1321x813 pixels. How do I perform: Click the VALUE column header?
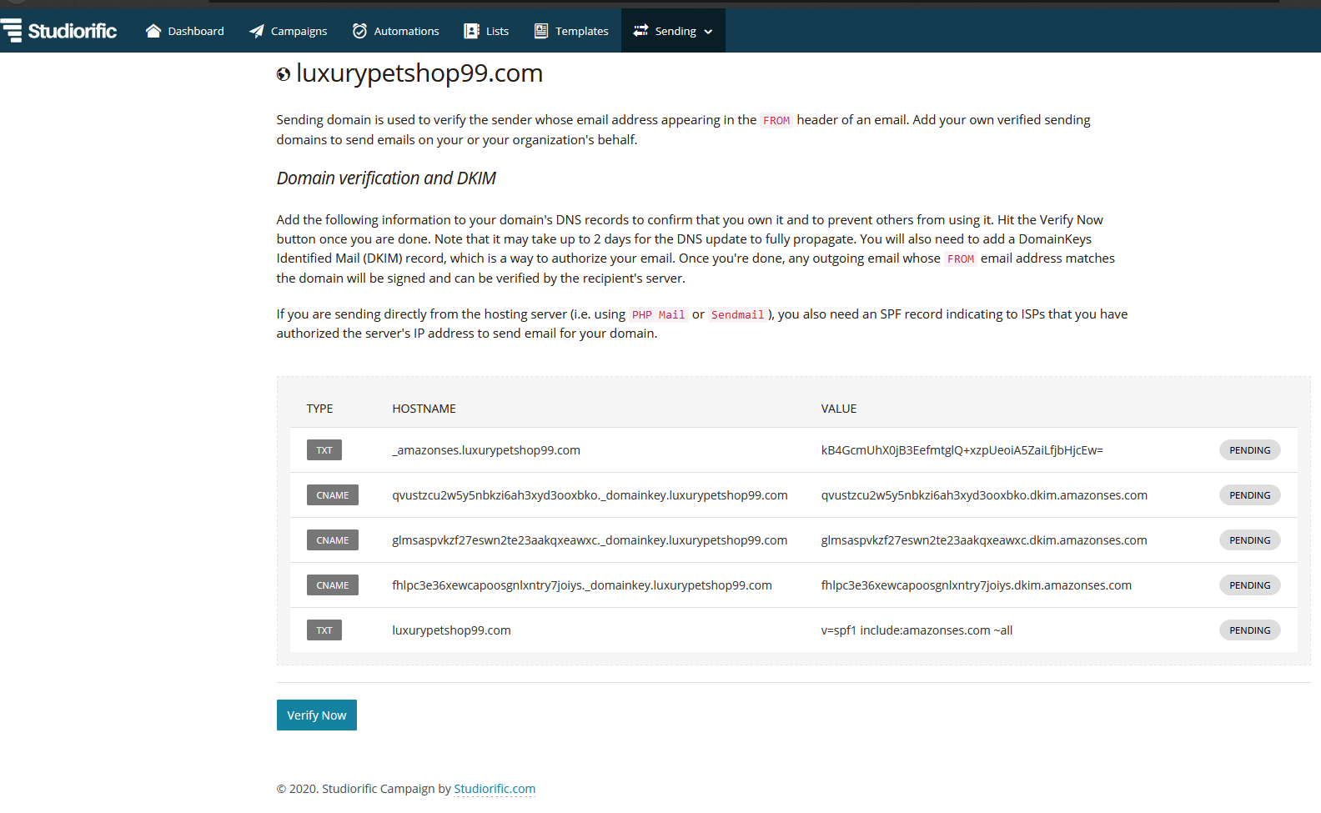pyautogui.click(x=838, y=409)
